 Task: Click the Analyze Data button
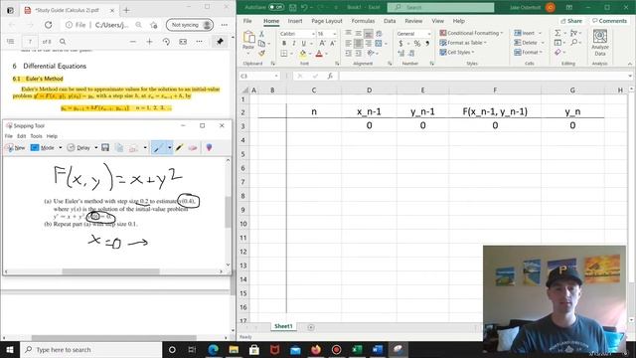(600, 43)
